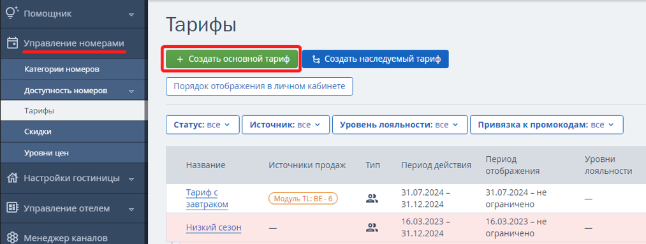Screen dimensions: 646x244
Task: Expand the Настройки гостиницы menu arrow
Action: coord(131,180)
